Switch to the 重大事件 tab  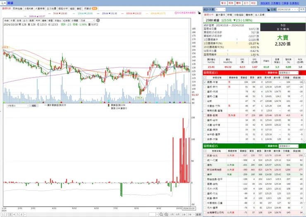(x=220, y=15)
